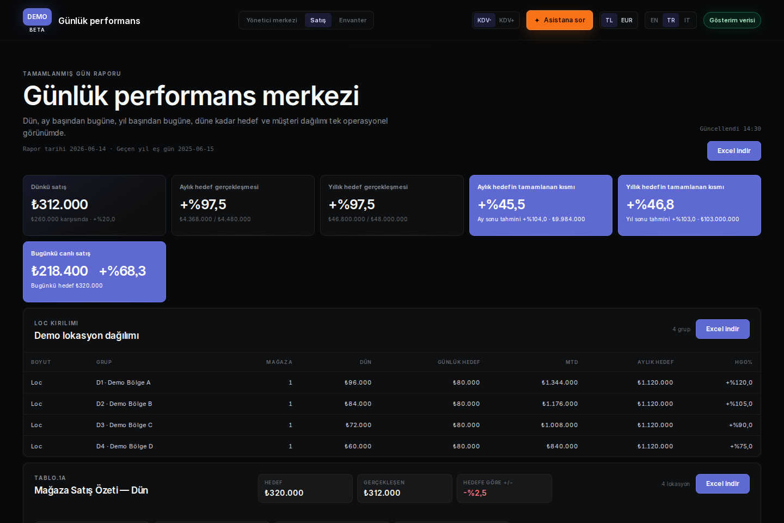Click the MTD column header

pos(572,362)
